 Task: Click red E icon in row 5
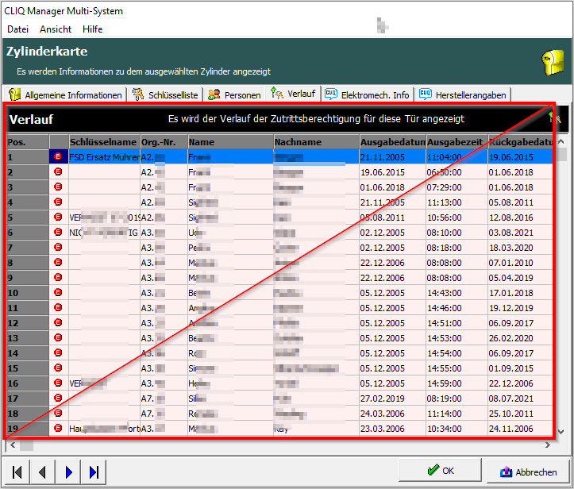pos(58,217)
